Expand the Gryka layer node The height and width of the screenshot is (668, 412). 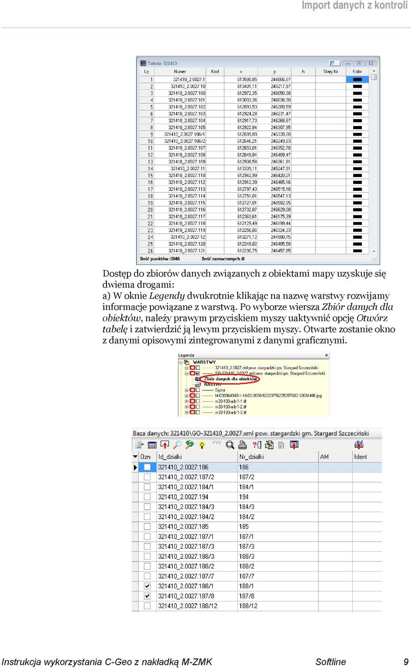[x=187, y=390]
